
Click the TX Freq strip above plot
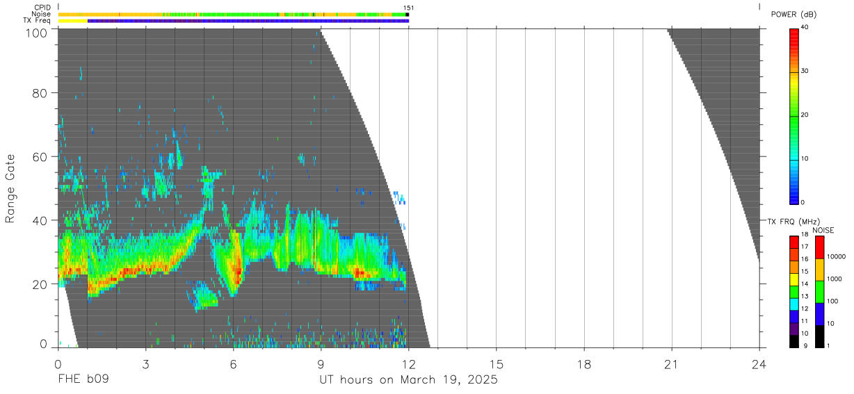(x=234, y=21)
